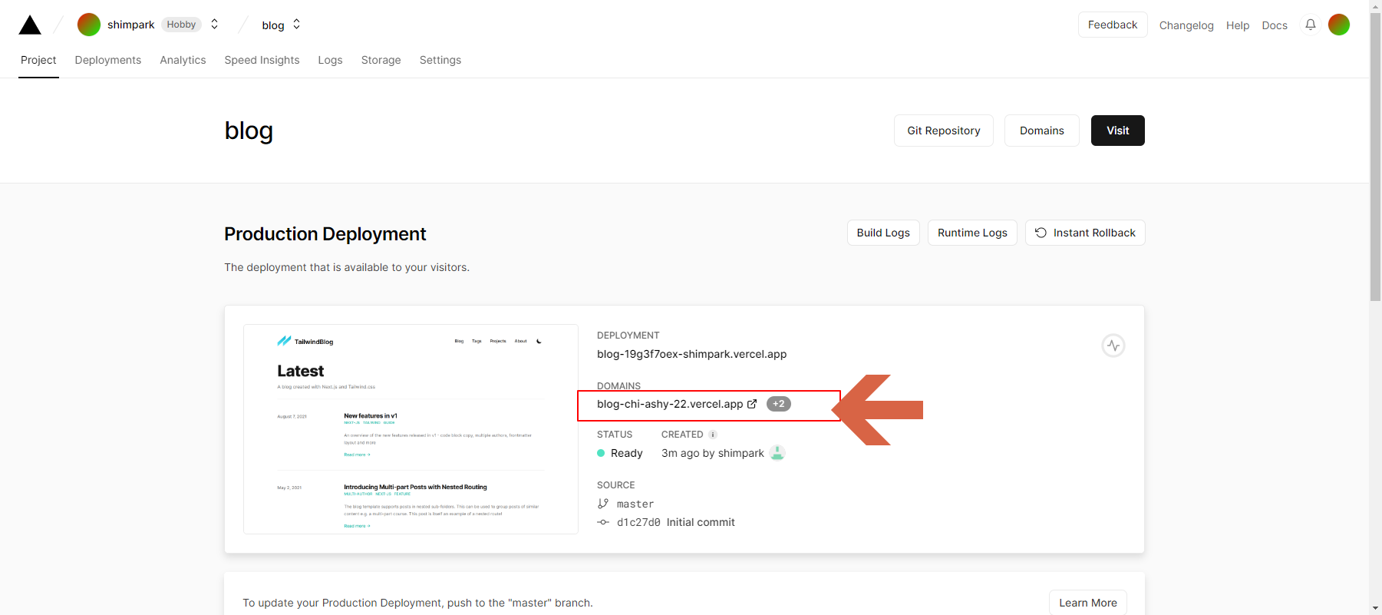Click the master branch icon
The width and height of the screenshot is (1382, 615).
[x=603, y=504]
